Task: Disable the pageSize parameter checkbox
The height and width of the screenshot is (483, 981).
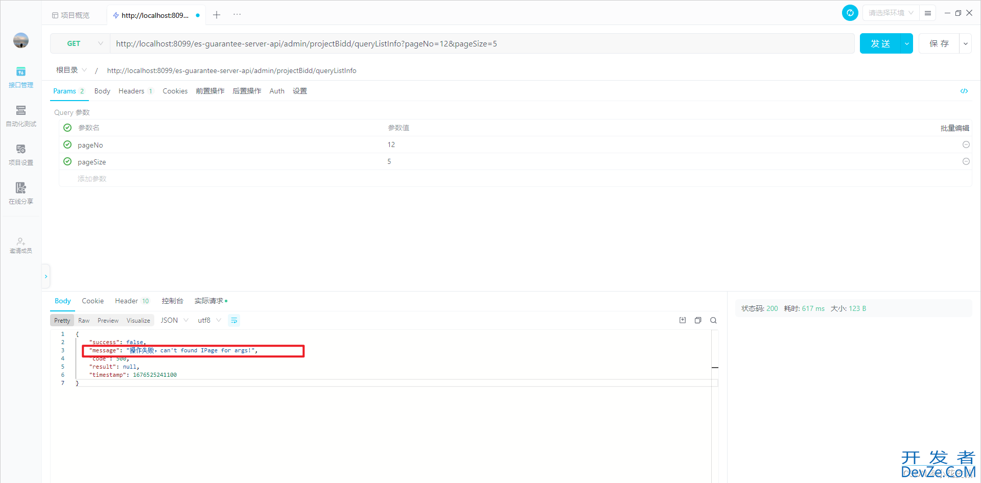Action: 67,161
